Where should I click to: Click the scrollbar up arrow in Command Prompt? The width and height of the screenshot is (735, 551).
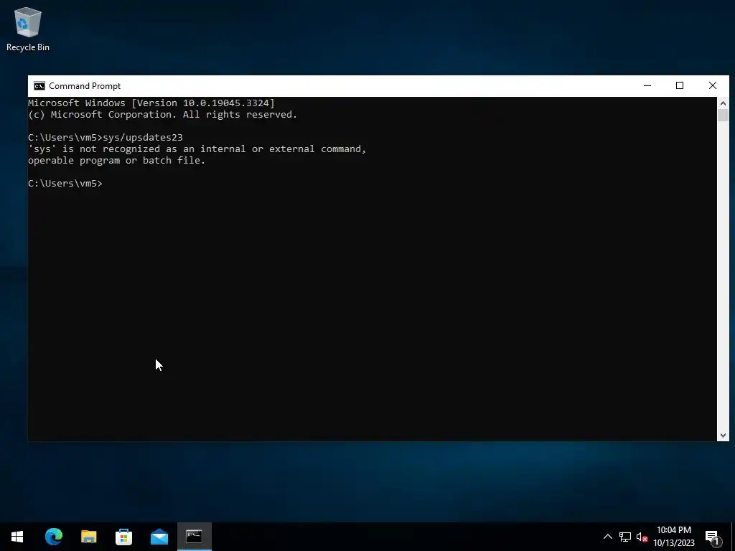(x=723, y=103)
